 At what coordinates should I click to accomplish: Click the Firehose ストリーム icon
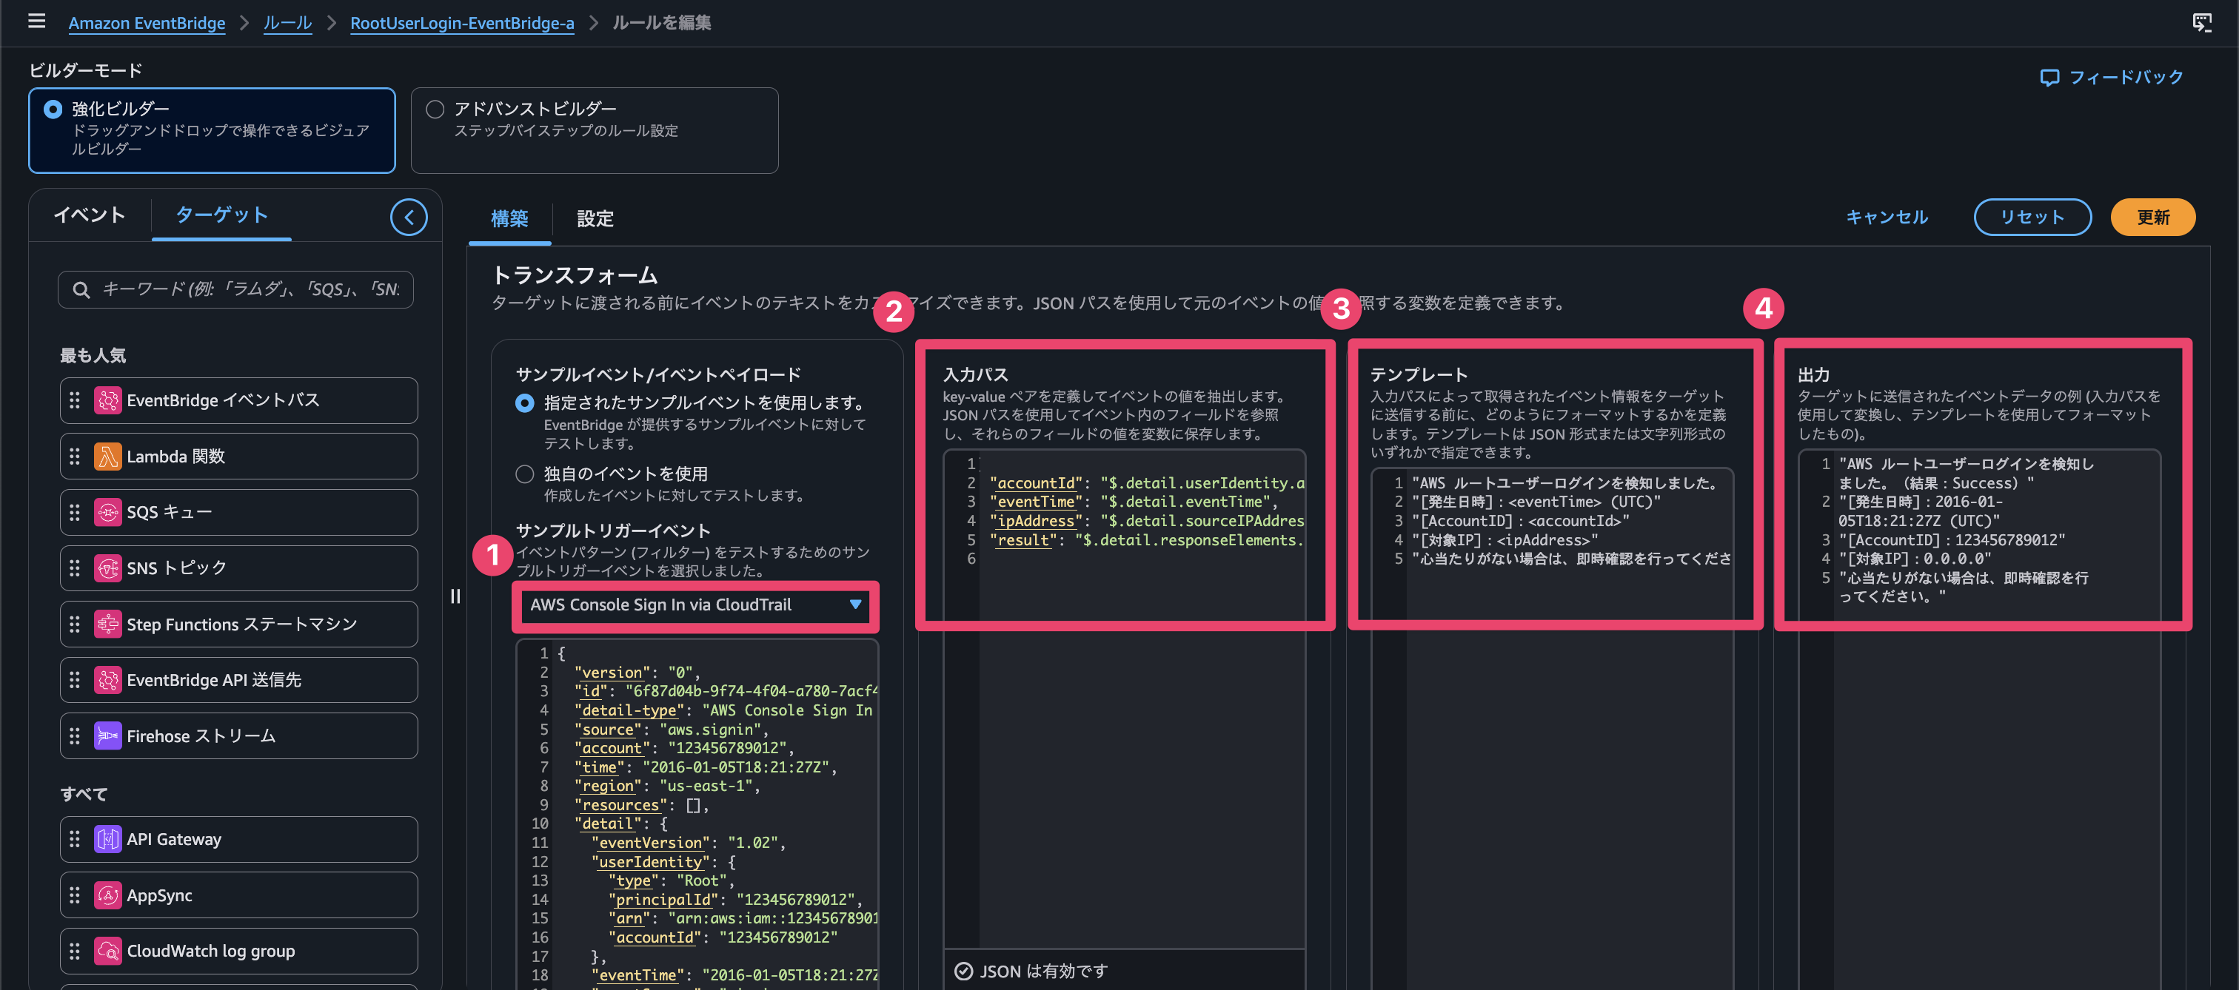pos(108,736)
